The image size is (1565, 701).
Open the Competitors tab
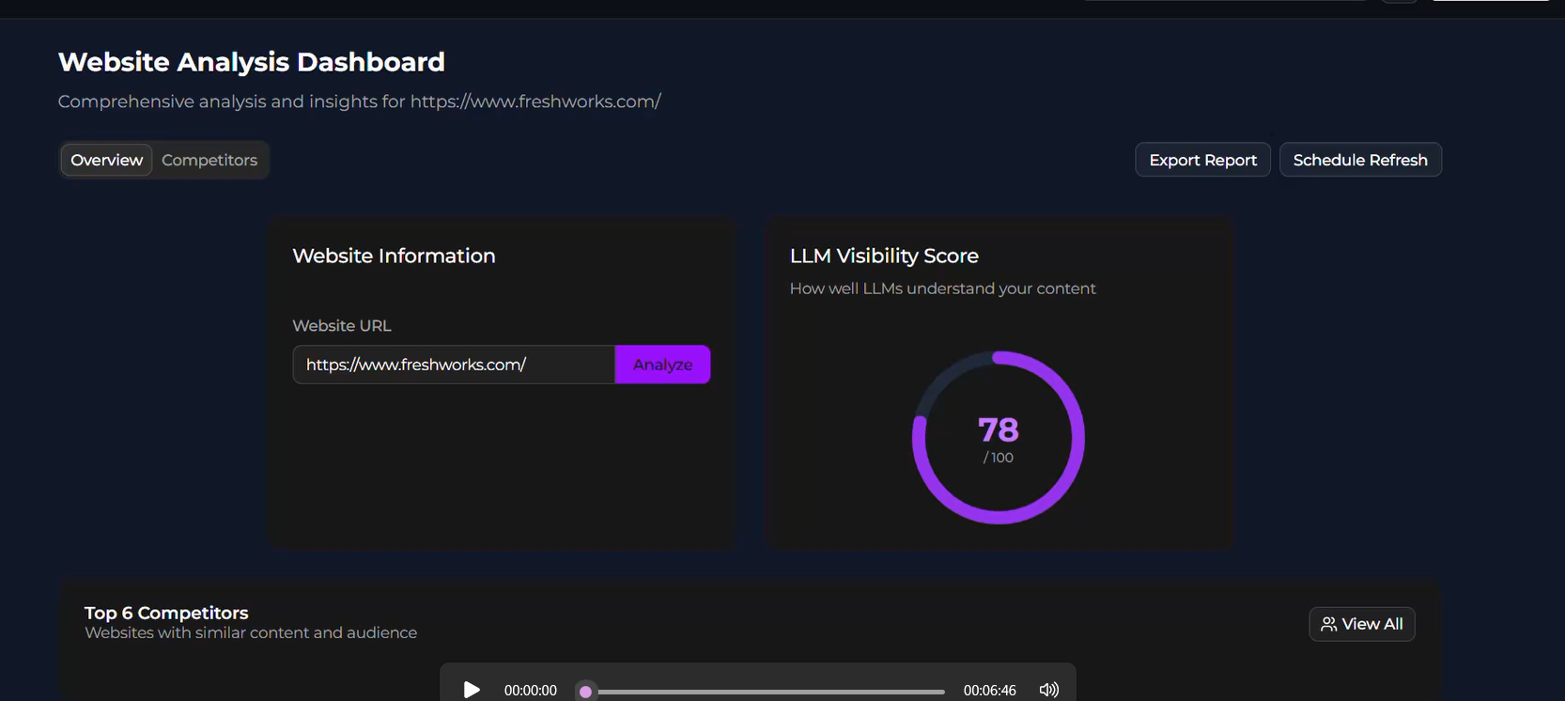[209, 160]
